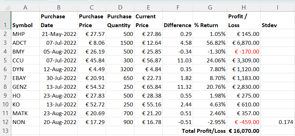Viewport: 295px width, 136px height.
Task: Select column A header
Action: tap(25, 7)
